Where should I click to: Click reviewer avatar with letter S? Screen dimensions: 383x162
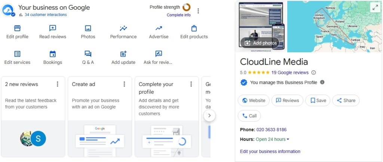point(39,138)
